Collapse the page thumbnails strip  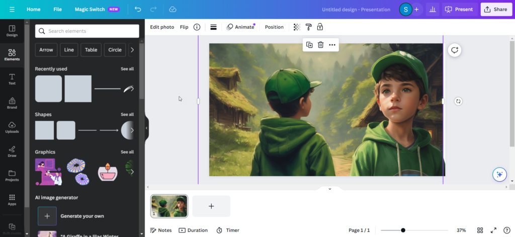pos(330,189)
